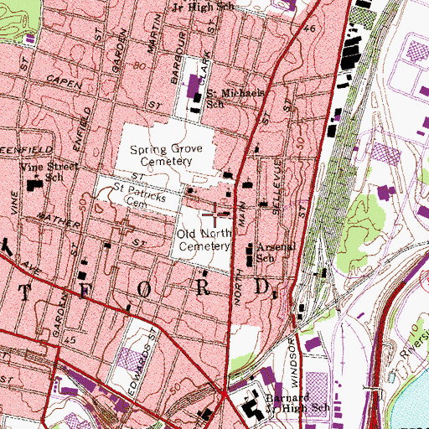
Task: Click the CAPEN street label
Action: click(x=64, y=82)
